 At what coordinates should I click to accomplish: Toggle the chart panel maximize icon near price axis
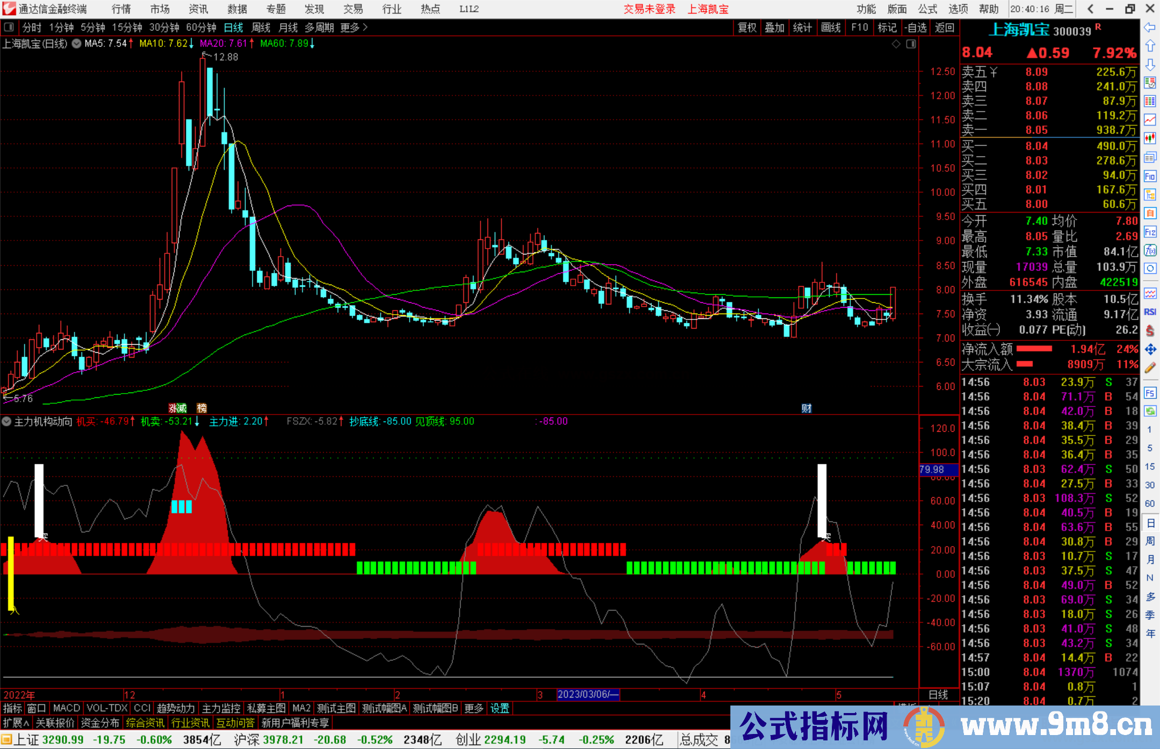click(911, 44)
